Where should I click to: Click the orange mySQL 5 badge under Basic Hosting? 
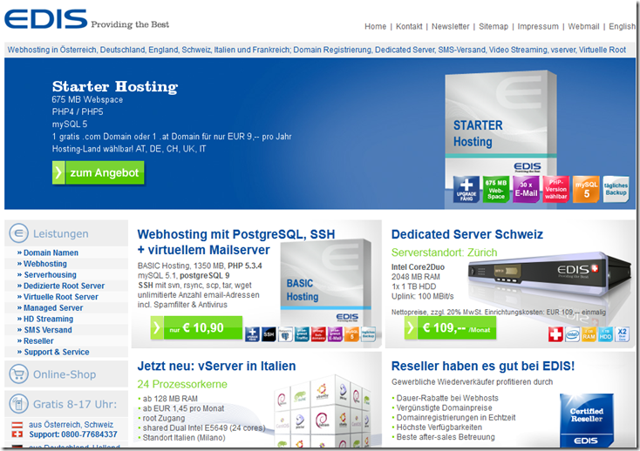click(x=352, y=334)
